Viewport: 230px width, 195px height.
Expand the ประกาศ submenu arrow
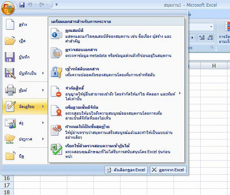click(x=43, y=139)
